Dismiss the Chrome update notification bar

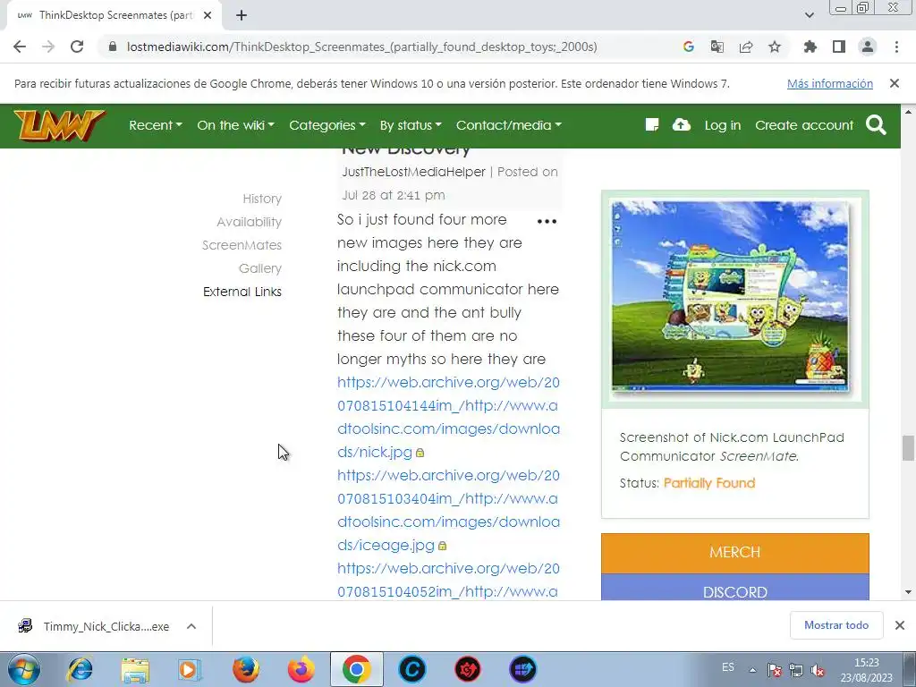tap(895, 83)
